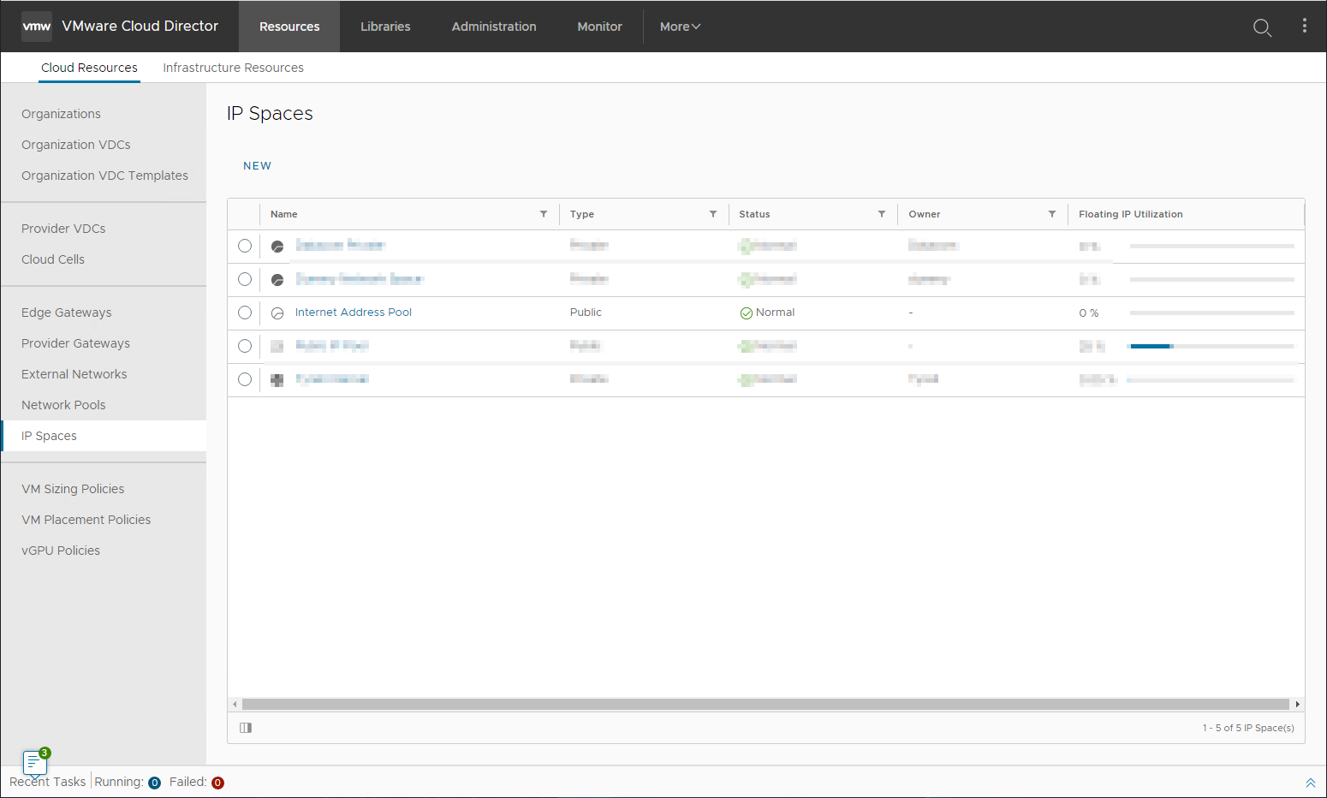Screen dimensions: 1327x798
Task: Open the Administration tab
Action: 494,27
